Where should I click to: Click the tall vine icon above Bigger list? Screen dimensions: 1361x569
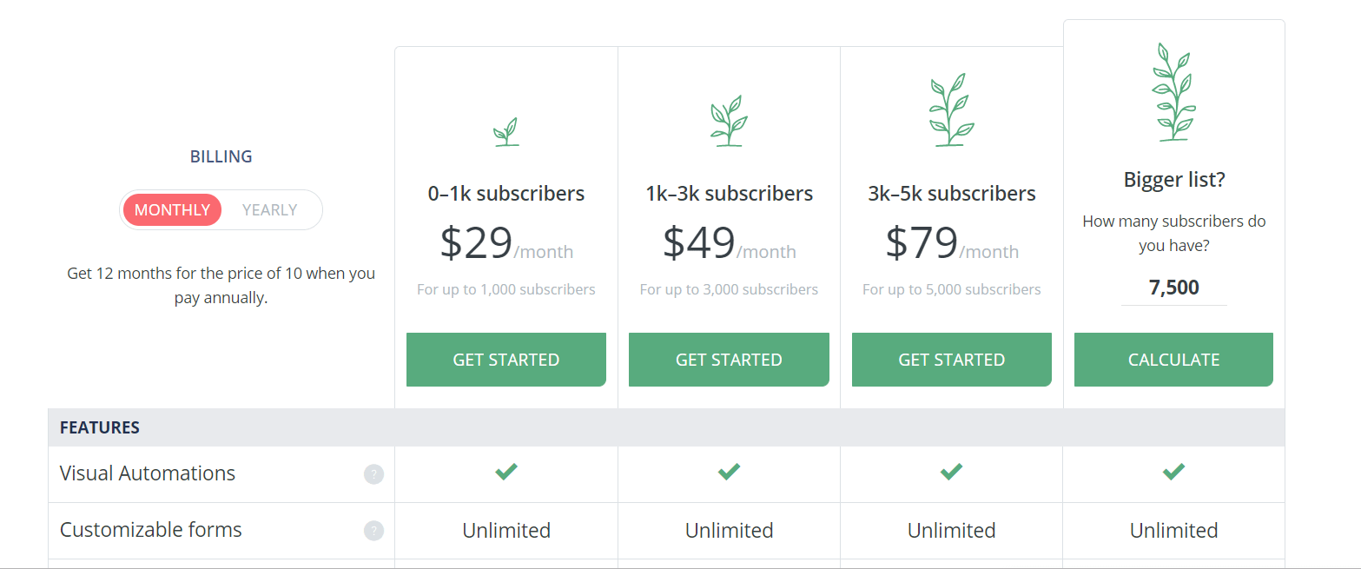[x=1173, y=92]
